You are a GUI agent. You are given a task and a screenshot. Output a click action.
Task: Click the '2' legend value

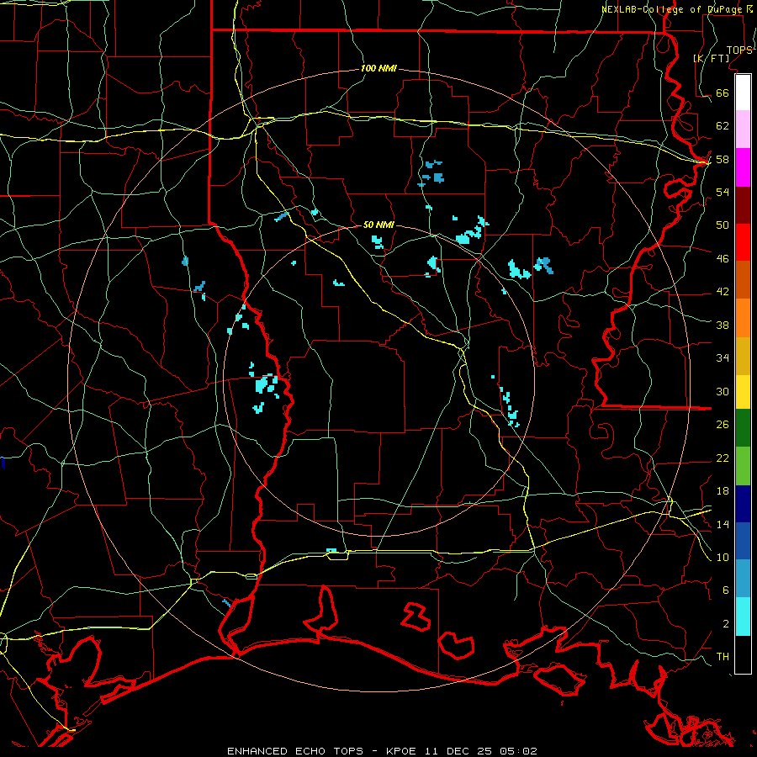726,624
